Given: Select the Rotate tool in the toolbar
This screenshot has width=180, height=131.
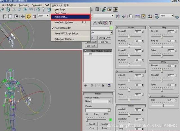Looking at the screenshot, I should pyautogui.click(x=28, y=16).
